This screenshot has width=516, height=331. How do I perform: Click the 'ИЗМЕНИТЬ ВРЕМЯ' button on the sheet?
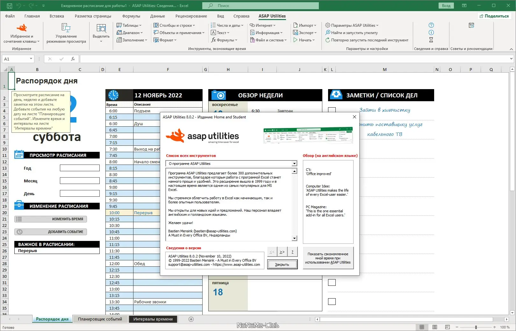coord(51,219)
